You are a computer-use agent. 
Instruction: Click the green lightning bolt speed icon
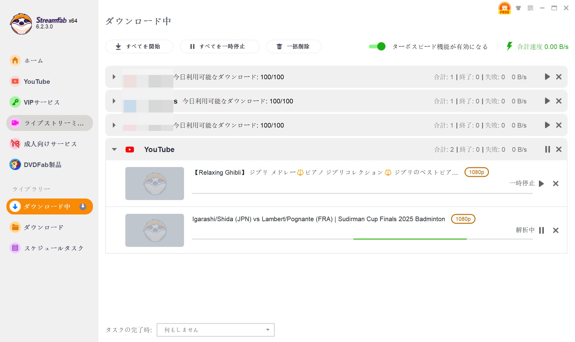click(x=509, y=46)
